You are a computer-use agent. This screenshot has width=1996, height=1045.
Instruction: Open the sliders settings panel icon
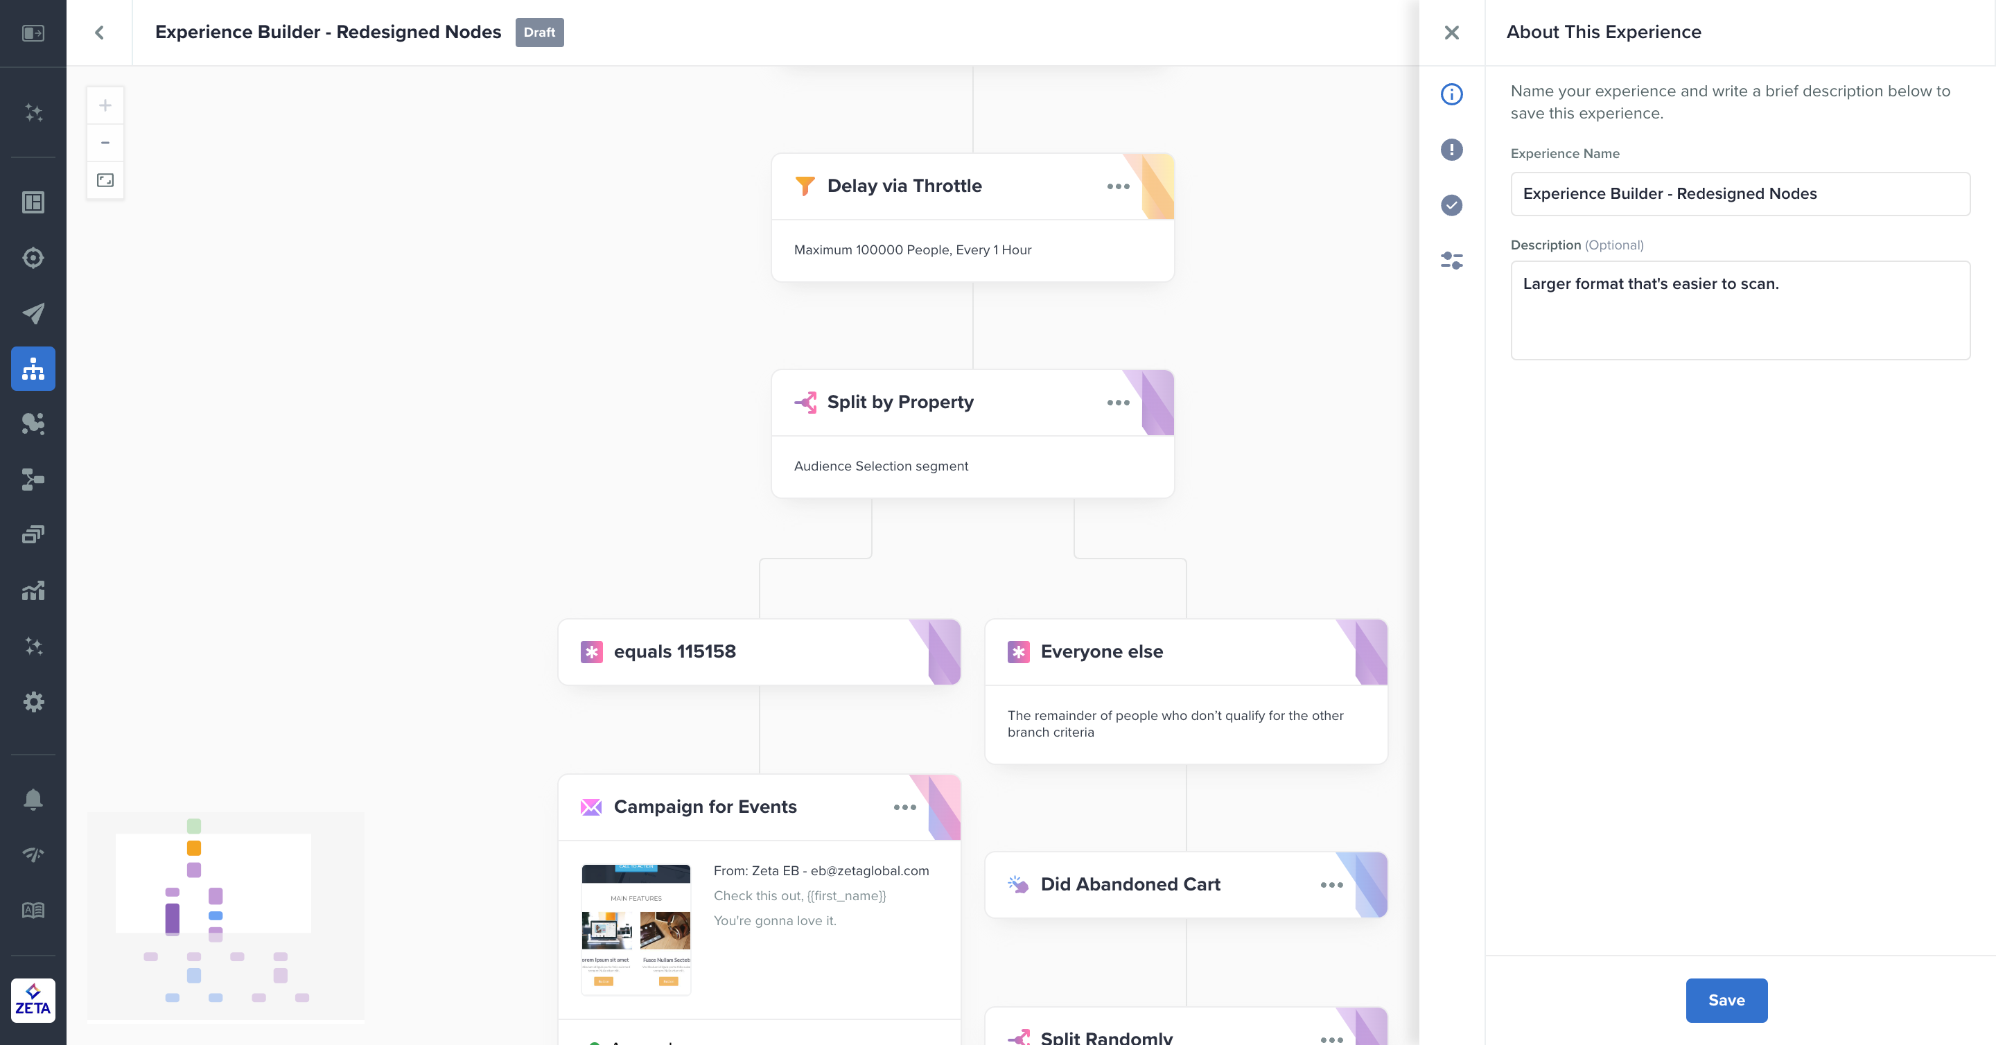1451,261
